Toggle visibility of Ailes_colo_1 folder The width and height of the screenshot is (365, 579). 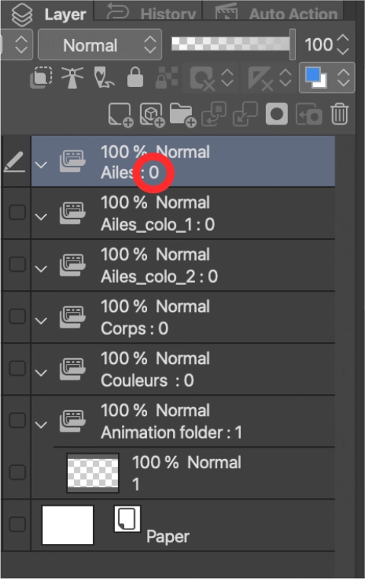point(17,212)
